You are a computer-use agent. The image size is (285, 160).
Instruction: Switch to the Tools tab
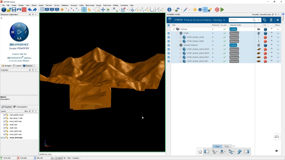point(227,146)
